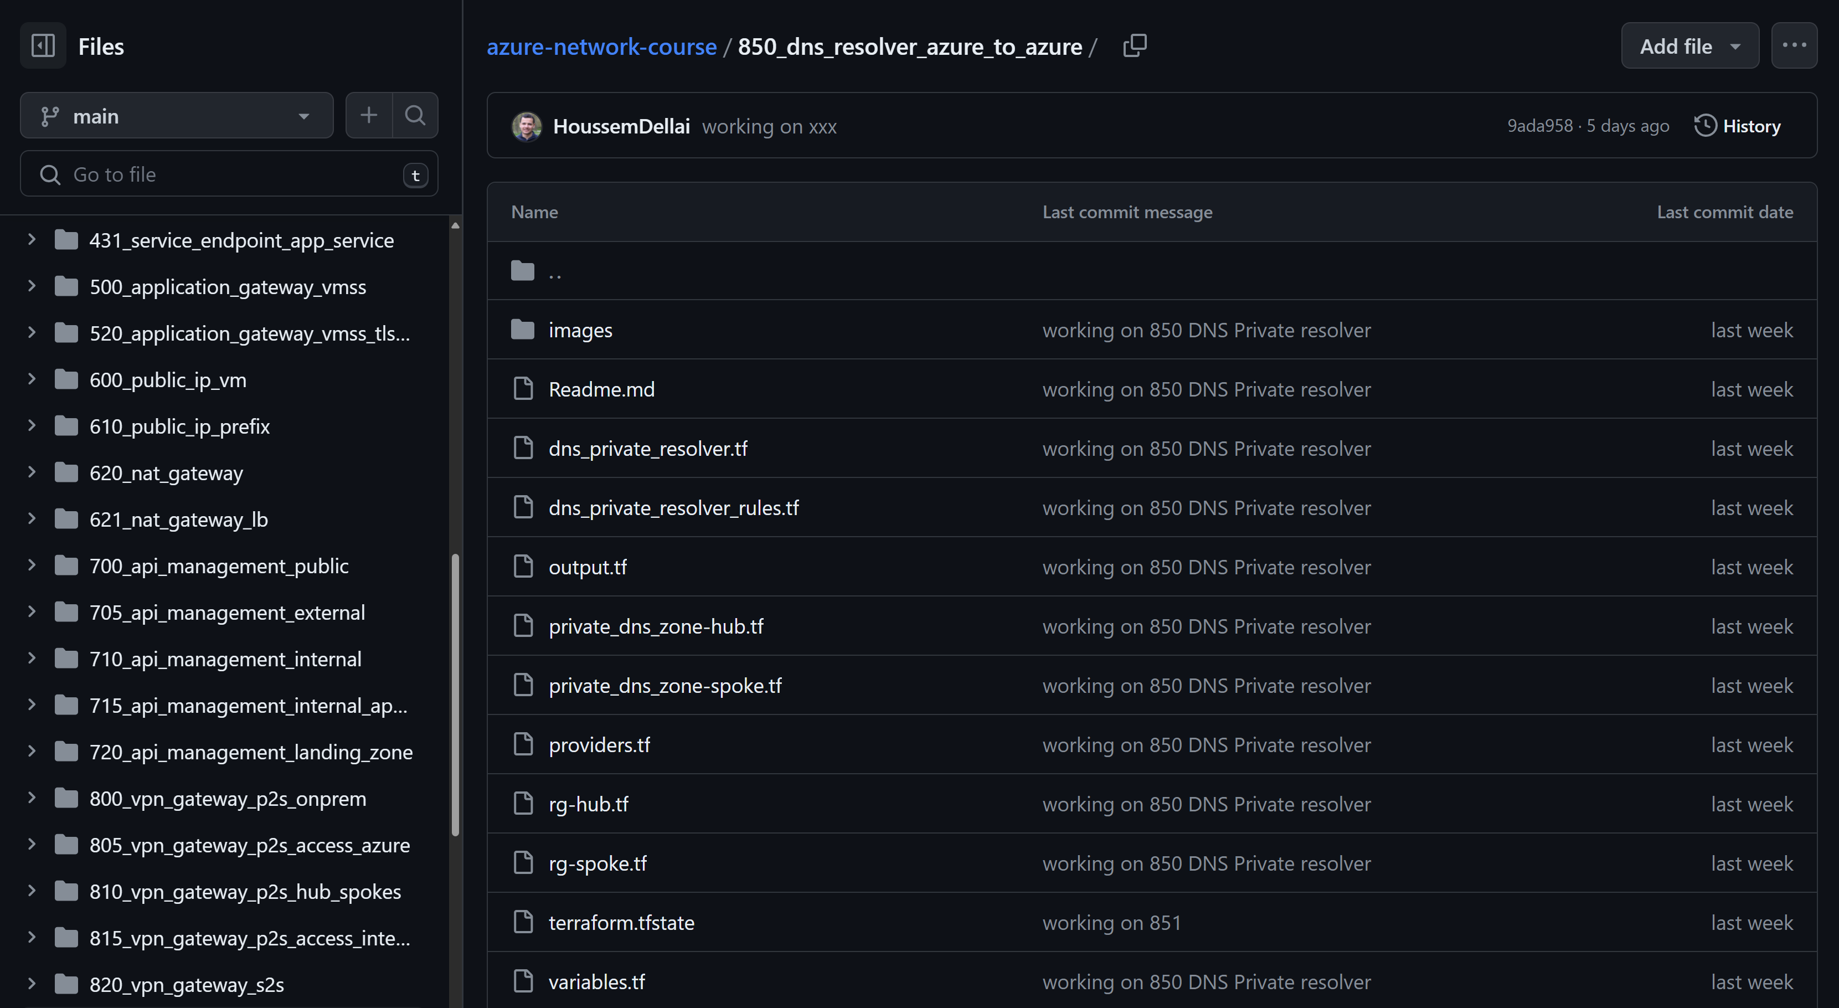The width and height of the screenshot is (1839, 1008).
Task: Open the variables.tf file name
Action: [597, 981]
